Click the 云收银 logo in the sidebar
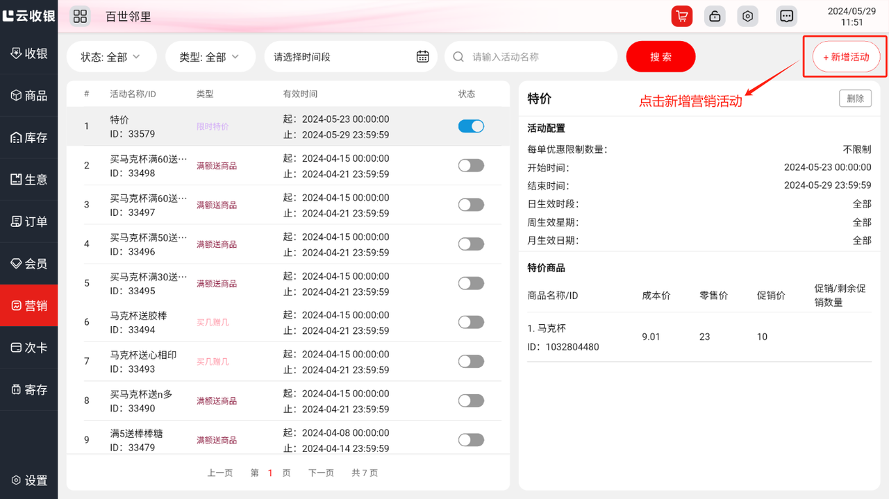889x499 pixels. coord(28,15)
